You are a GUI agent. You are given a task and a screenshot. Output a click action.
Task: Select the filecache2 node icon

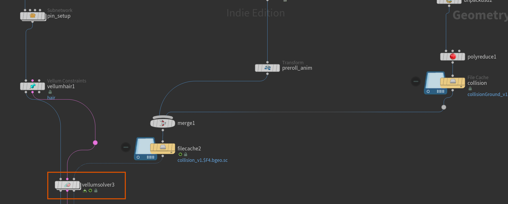point(163,148)
